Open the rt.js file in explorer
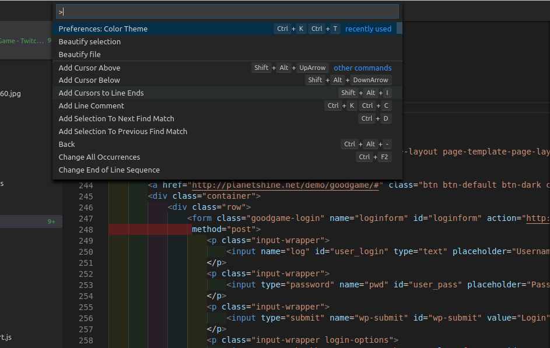 (6, 337)
